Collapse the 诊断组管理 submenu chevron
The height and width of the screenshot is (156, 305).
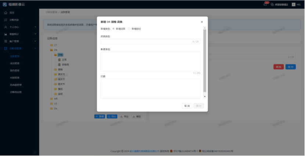point(35,48)
